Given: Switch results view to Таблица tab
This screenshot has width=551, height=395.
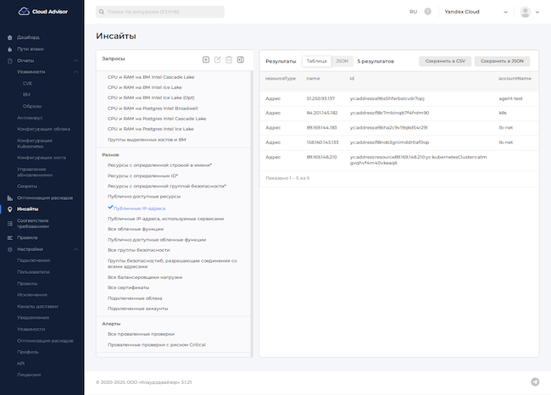Looking at the screenshot, I should [317, 61].
